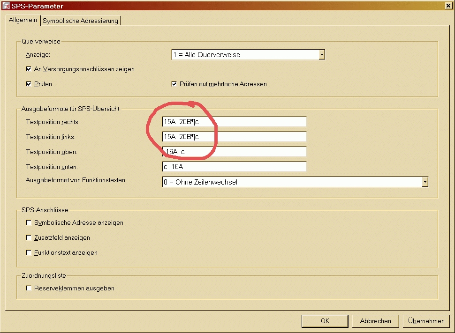Toggle An Versorgungsanschlüssen zeigen checkbox
Screen dimensions: 455x333
pos(29,69)
